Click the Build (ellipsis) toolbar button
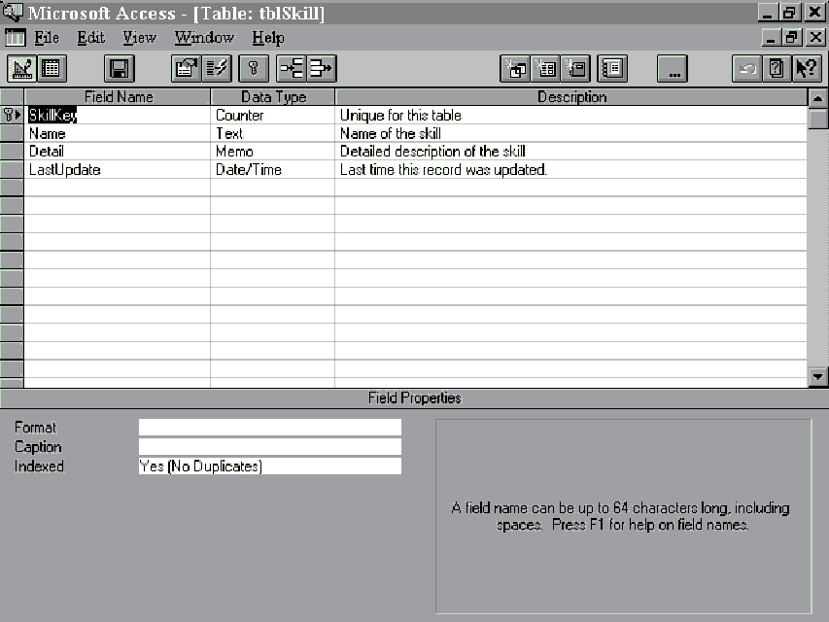This screenshot has height=622, width=829. [x=673, y=68]
